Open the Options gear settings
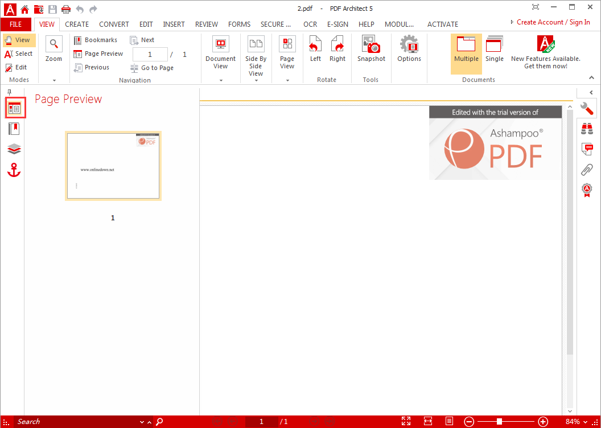Image resolution: width=601 pixels, height=428 pixels. 409,50
